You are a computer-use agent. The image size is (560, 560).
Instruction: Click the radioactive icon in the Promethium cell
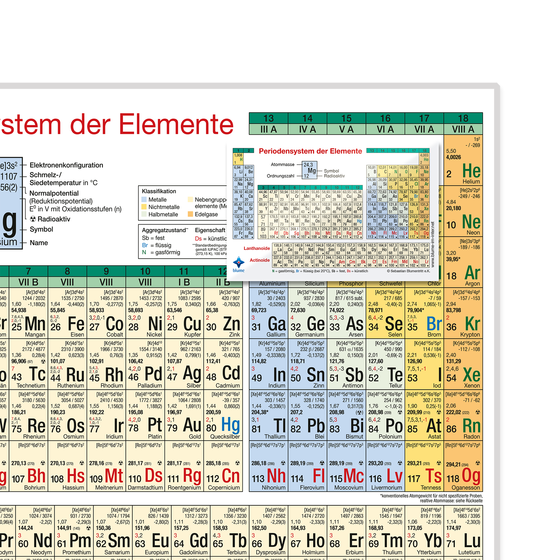(x=89, y=528)
